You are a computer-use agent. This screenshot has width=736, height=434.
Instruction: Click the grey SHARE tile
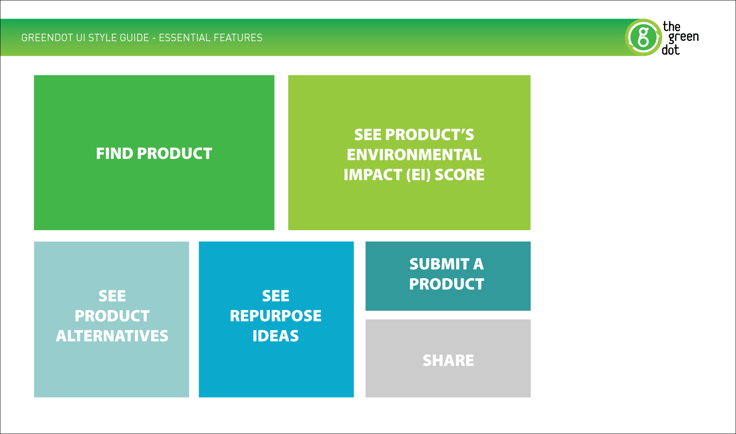coord(448,358)
